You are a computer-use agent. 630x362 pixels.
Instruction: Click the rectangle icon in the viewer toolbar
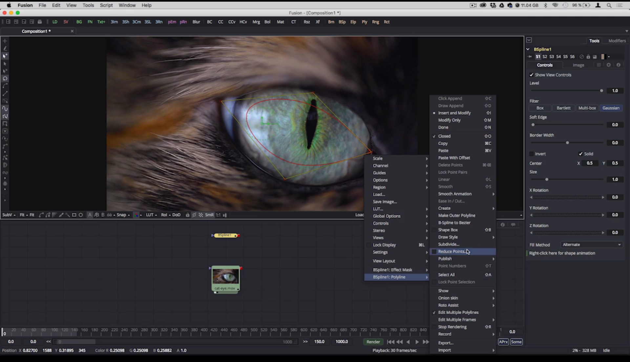74,215
